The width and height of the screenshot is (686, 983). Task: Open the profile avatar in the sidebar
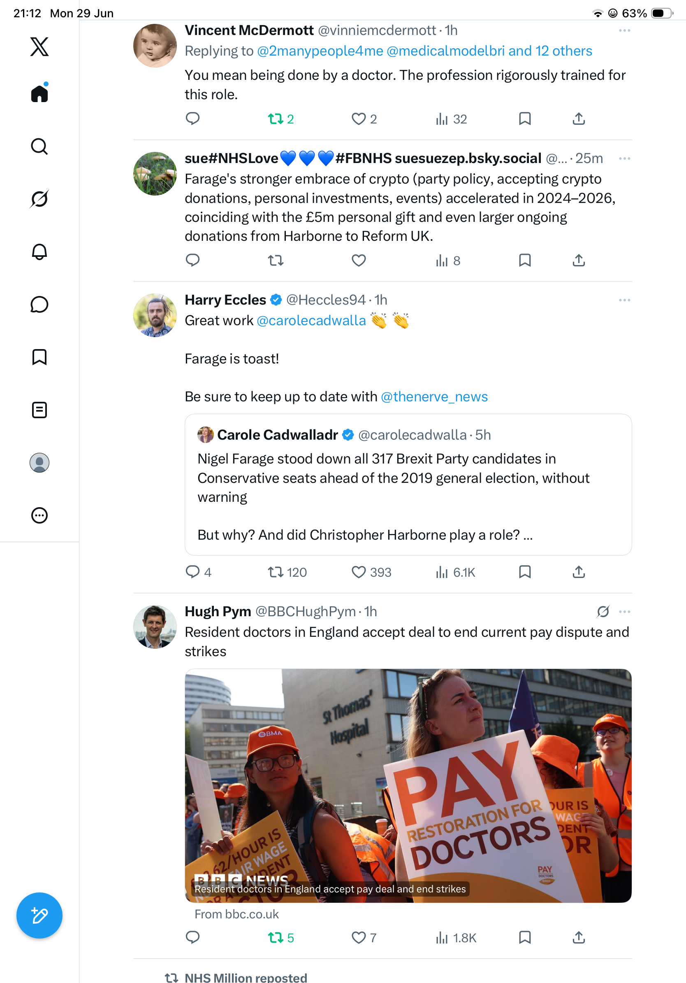39,463
